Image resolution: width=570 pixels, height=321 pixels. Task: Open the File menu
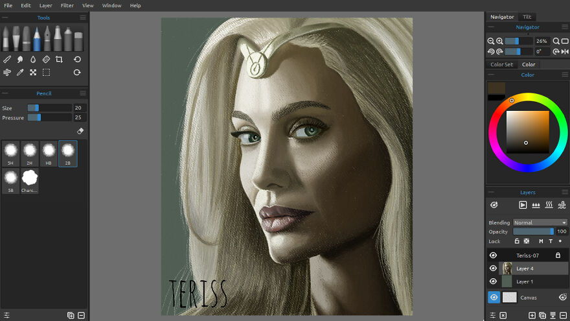point(8,5)
